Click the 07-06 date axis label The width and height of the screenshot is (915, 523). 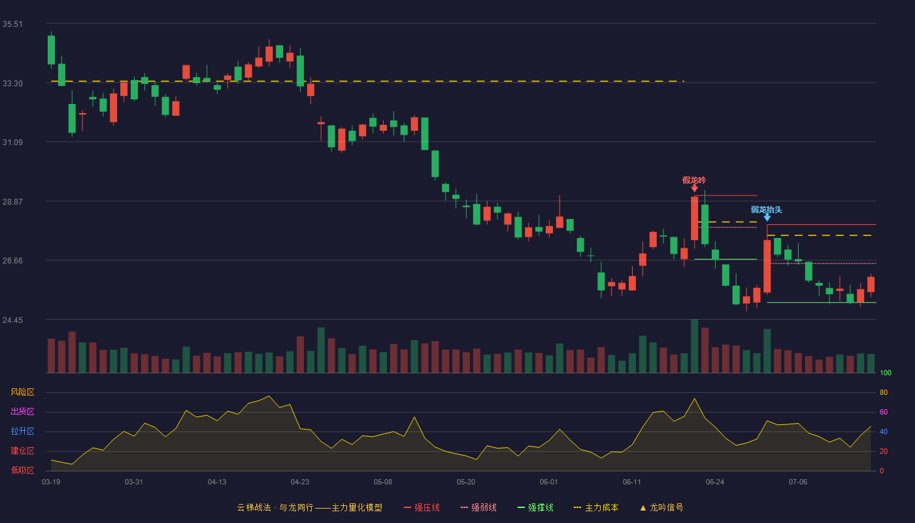pyautogui.click(x=798, y=482)
